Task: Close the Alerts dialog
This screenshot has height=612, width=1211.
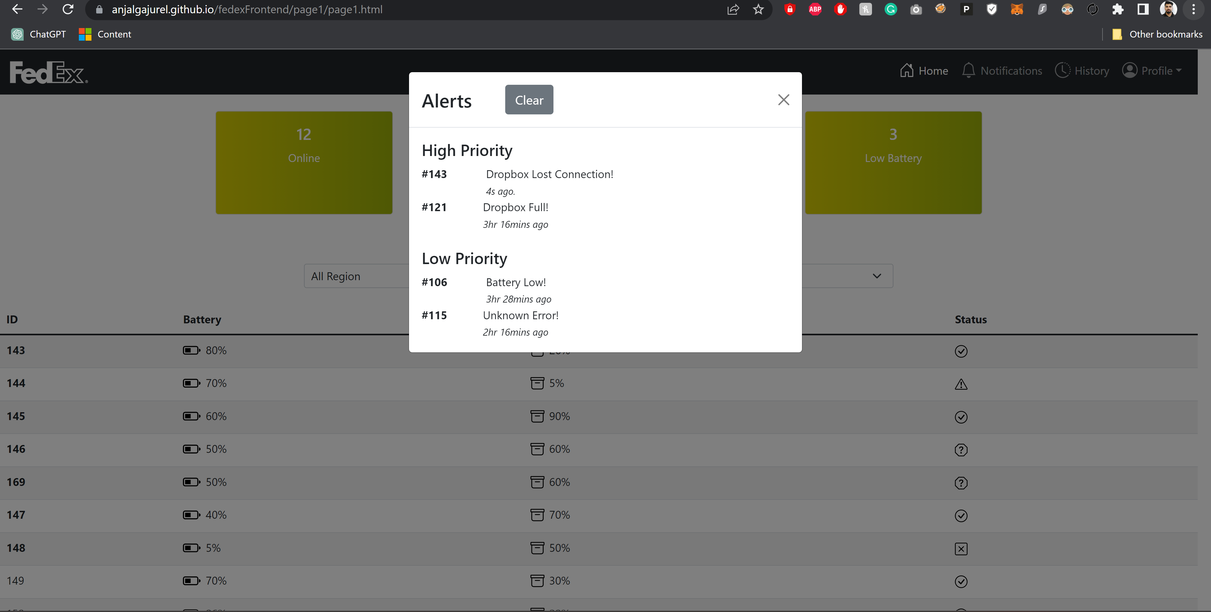Action: (x=783, y=100)
